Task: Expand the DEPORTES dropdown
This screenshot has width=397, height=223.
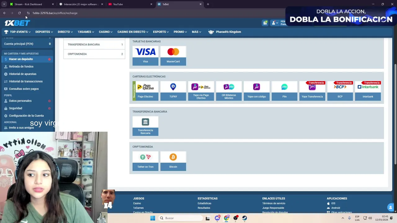Action: click(44, 32)
